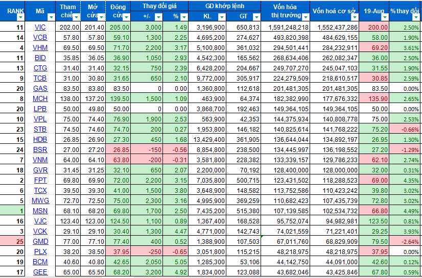Image resolution: width=422 pixels, height=278 pixels.
Task: Open the BCM ticker link
Action: click(40, 262)
